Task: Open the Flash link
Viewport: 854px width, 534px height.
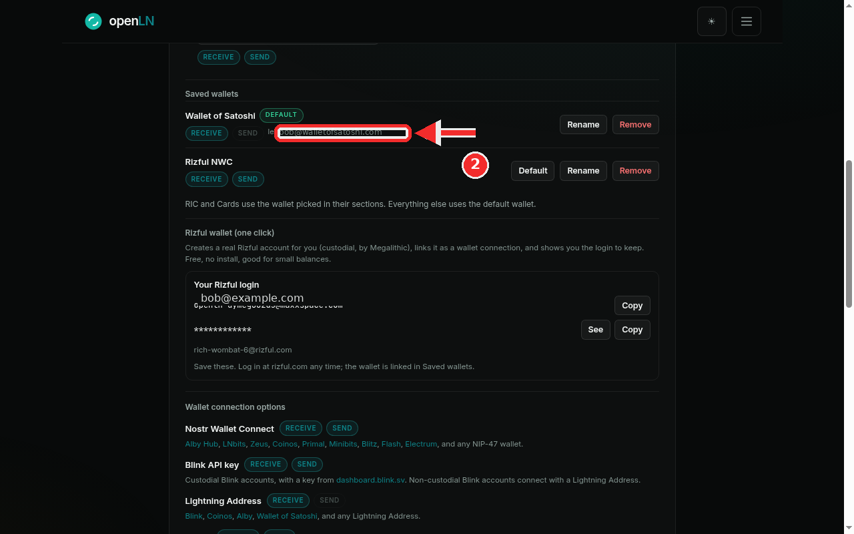Action: [x=391, y=444]
